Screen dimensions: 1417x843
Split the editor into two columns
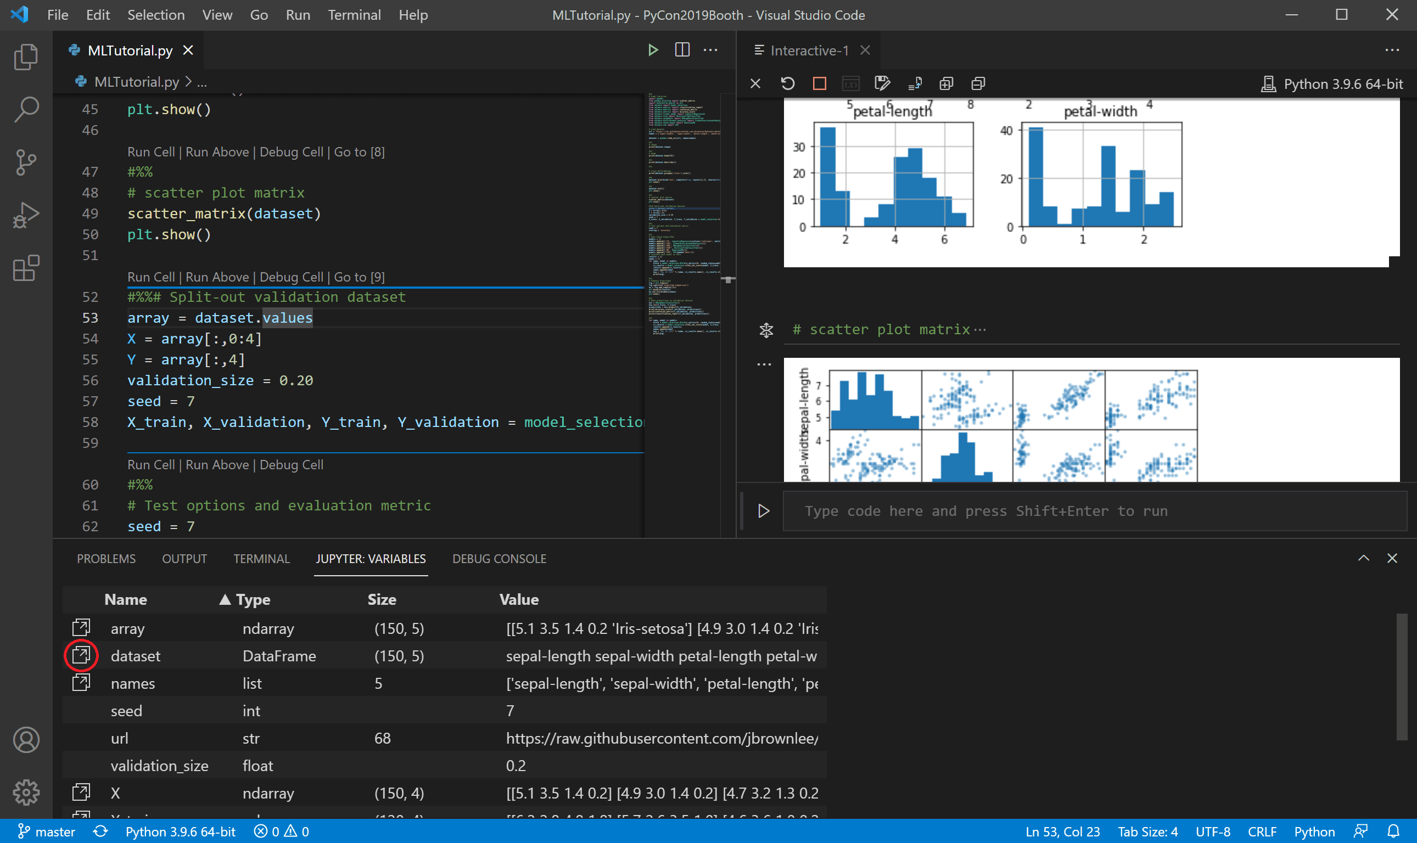click(682, 49)
